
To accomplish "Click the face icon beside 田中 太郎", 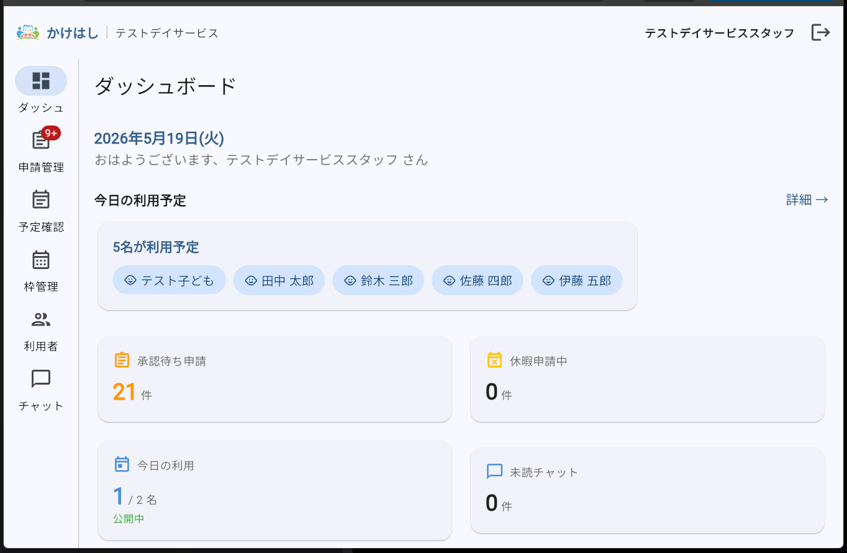I will pos(251,280).
